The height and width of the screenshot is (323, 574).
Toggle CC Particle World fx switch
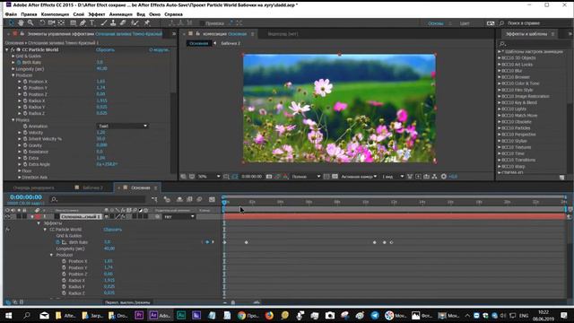click(13, 50)
